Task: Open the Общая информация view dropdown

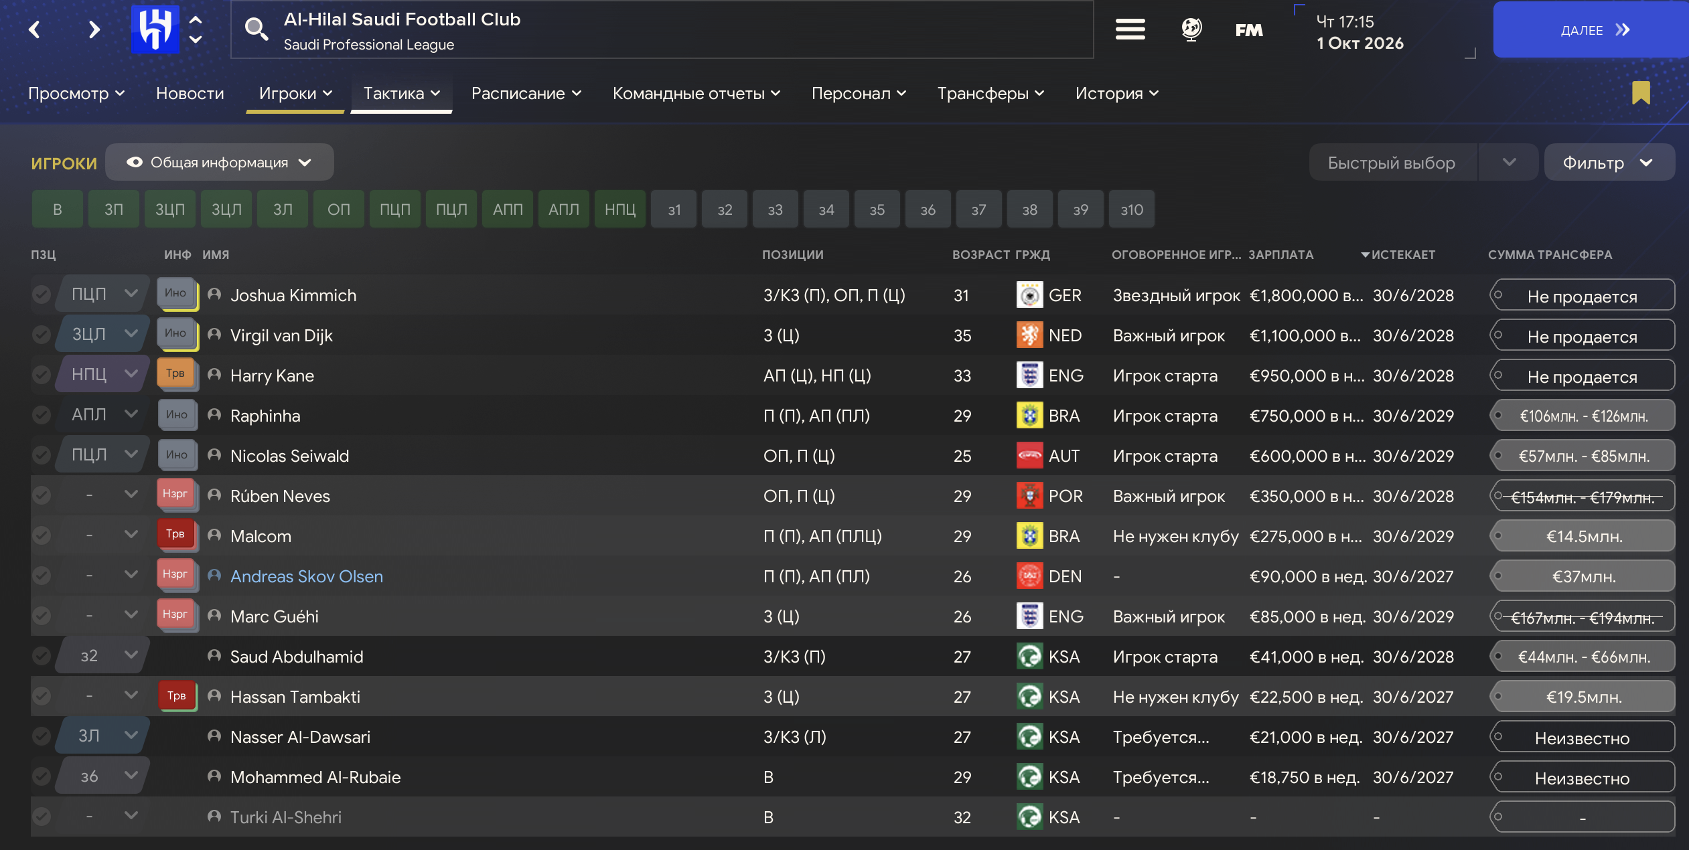Action: [x=219, y=162]
